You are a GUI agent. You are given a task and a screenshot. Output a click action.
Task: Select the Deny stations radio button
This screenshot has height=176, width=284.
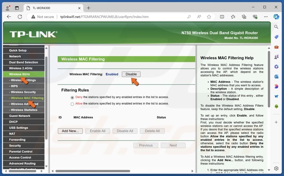[x=72, y=97]
